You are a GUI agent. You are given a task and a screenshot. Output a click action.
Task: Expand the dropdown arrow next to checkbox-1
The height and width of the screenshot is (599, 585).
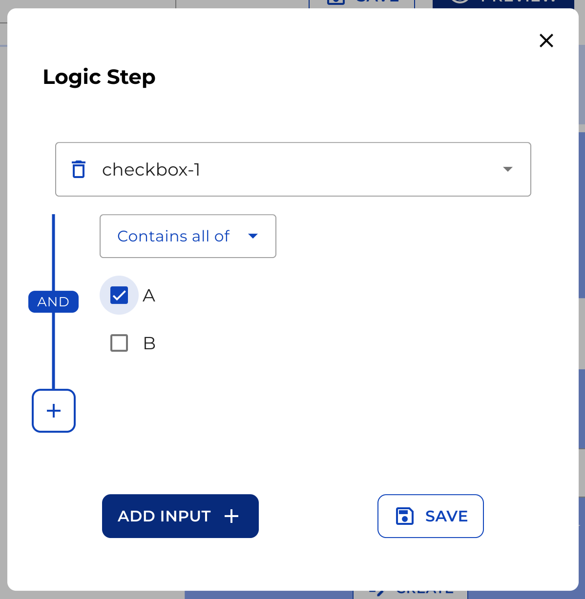point(508,169)
